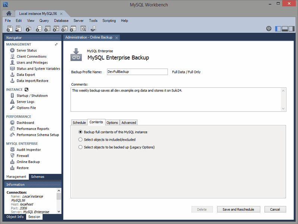Open the Home screen tab icon
The height and width of the screenshot is (224, 298).
(9, 13)
